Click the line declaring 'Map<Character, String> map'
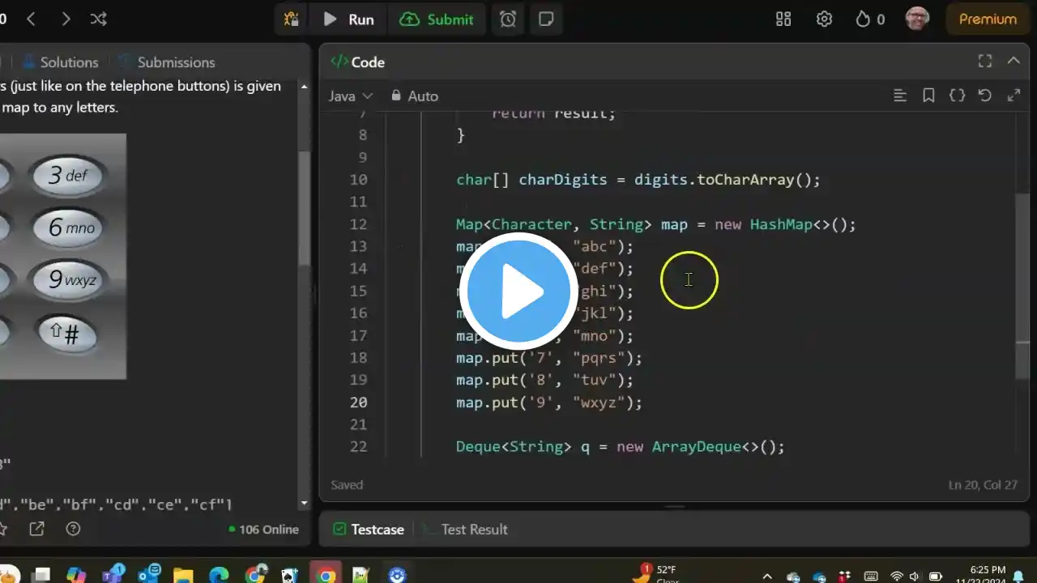 656,224
